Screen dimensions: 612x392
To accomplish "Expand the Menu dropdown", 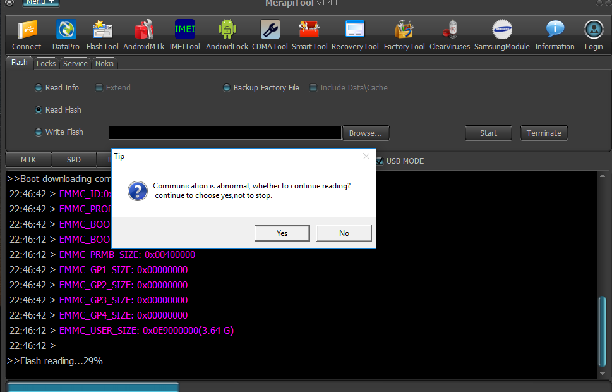I will [40, 3].
